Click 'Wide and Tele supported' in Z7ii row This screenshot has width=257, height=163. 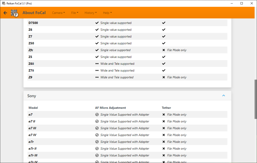coord(117,70)
